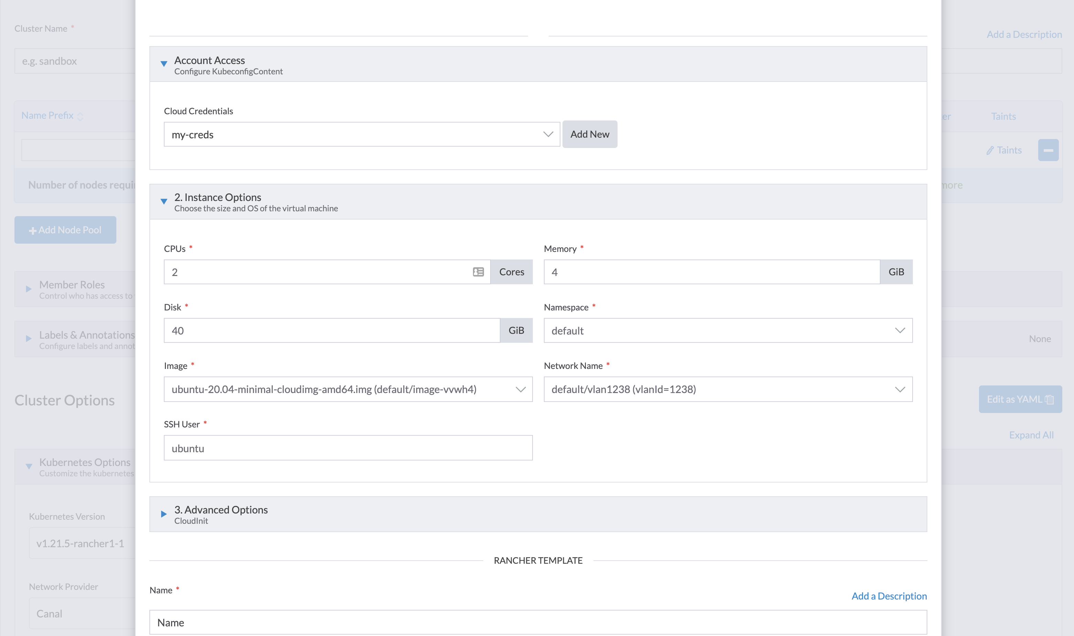Open the Network Name dropdown

coord(728,389)
